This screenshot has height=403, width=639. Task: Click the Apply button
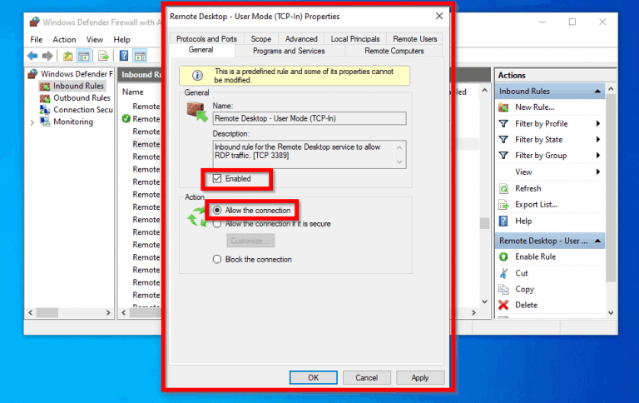click(420, 377)
